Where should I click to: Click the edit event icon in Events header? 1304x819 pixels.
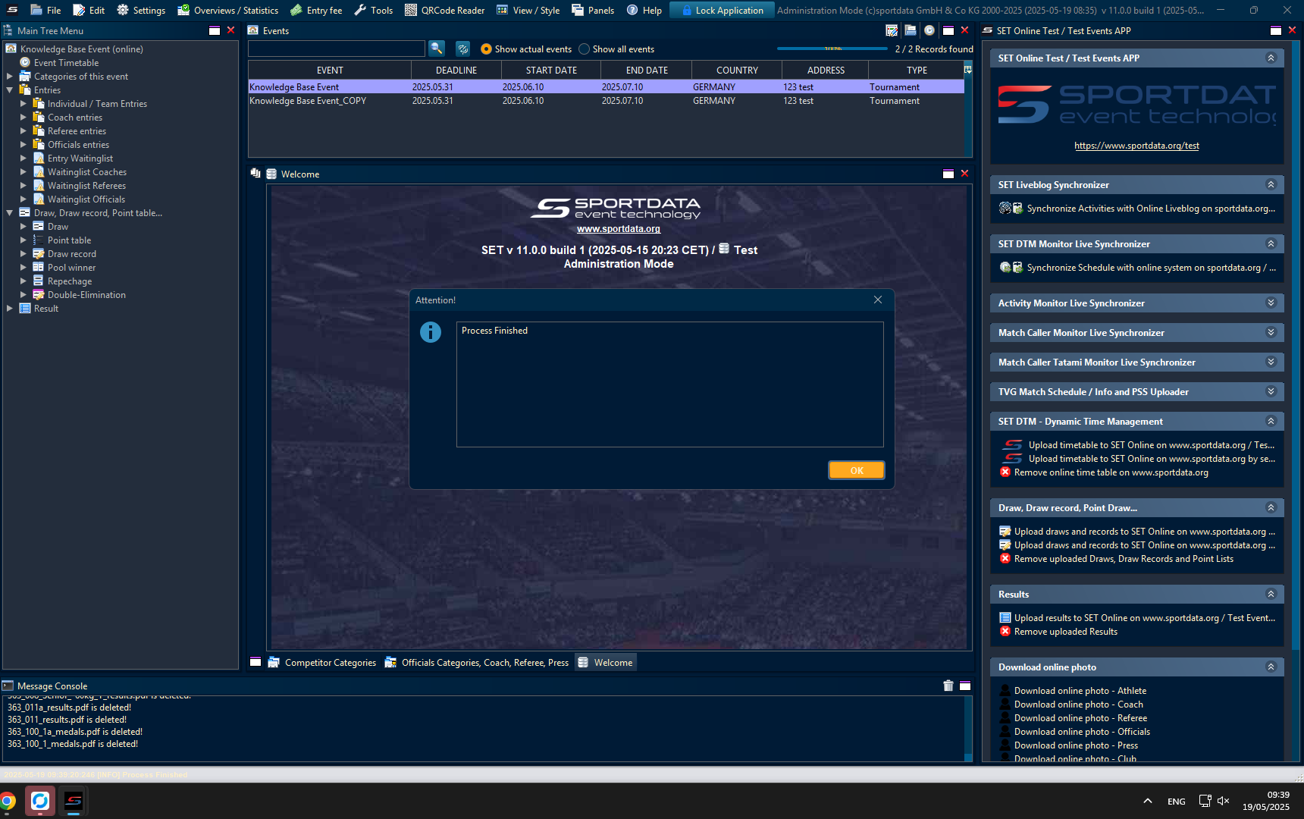892,30
